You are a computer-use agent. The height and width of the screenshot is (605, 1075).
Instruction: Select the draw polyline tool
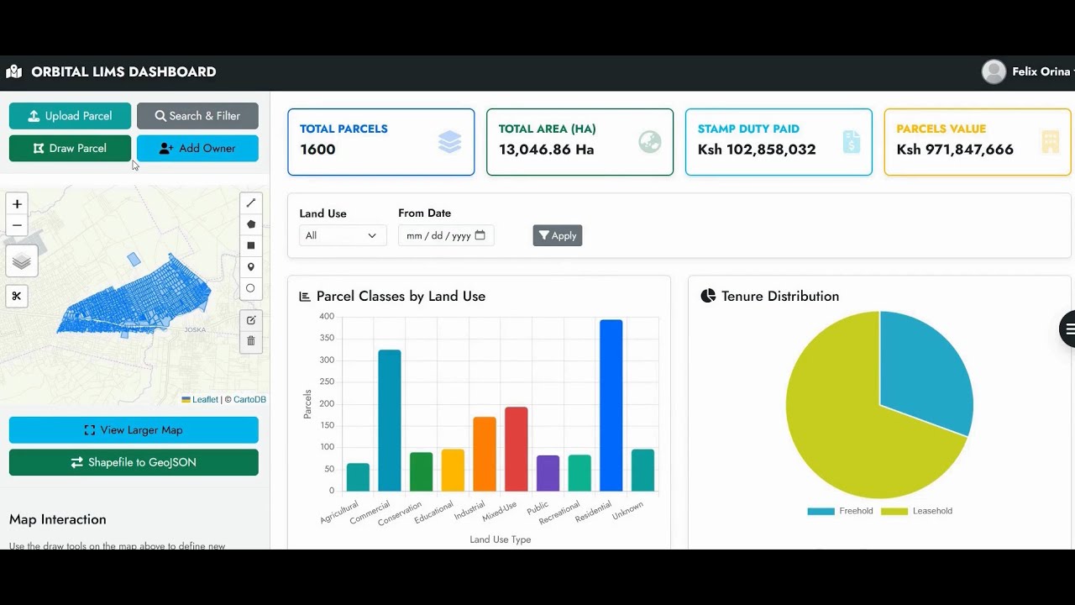(x=250, y=203)
